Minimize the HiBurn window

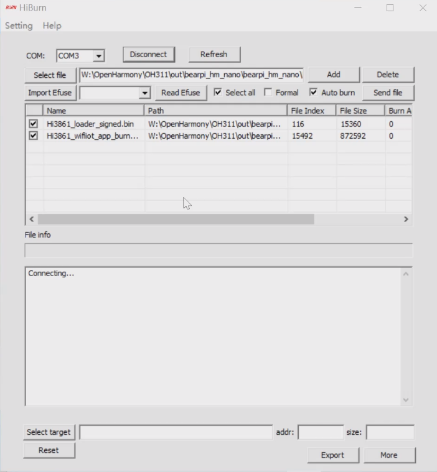[x=358, y=8]
